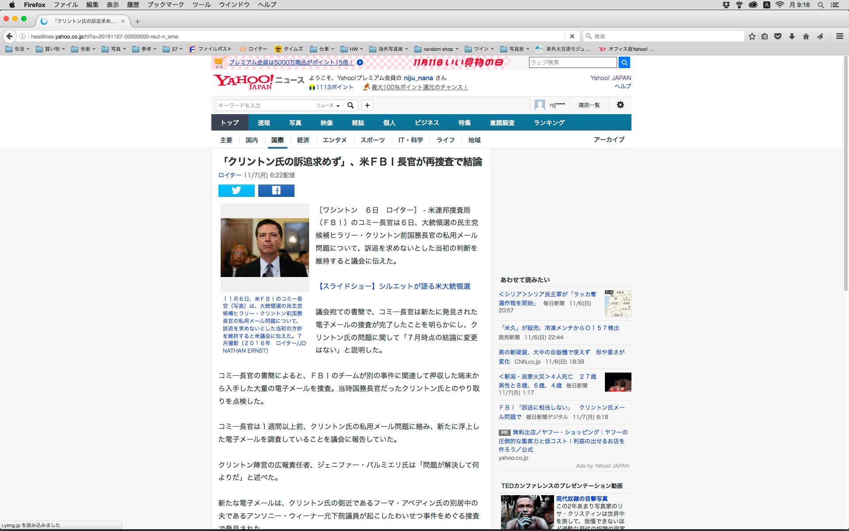Open the Yahoo settings gear icon

pos(620,105)
